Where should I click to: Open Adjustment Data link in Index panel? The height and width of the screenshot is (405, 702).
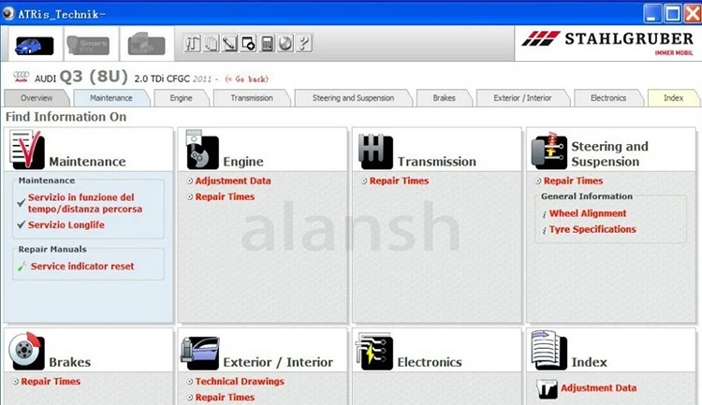[x=599, y=388]
